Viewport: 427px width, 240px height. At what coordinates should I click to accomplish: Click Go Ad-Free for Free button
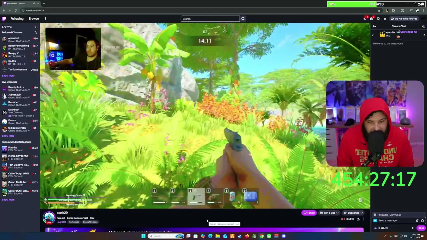pyautogui.click(x=404, y=19)
